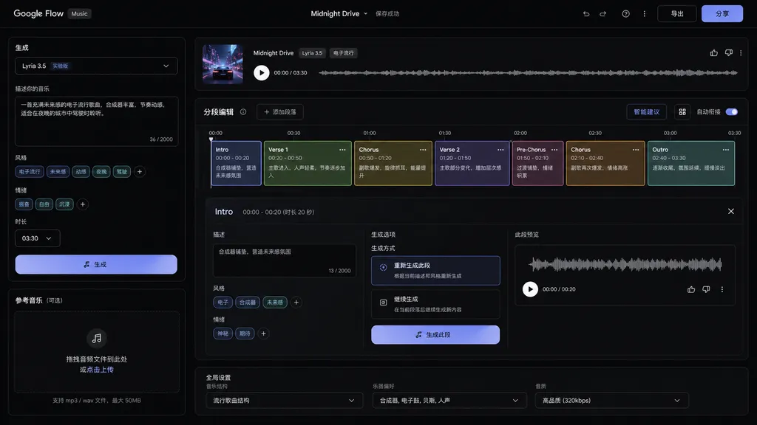Toggle the 未来感 global style tag
Image resolution: width=757 pixels, height=425 pixels.
click(x=58, y=171)
